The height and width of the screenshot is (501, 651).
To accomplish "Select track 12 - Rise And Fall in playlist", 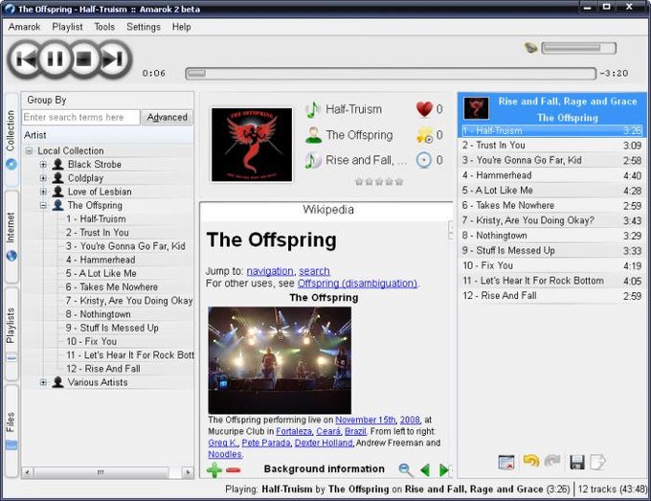I will (x=551, y=296).
